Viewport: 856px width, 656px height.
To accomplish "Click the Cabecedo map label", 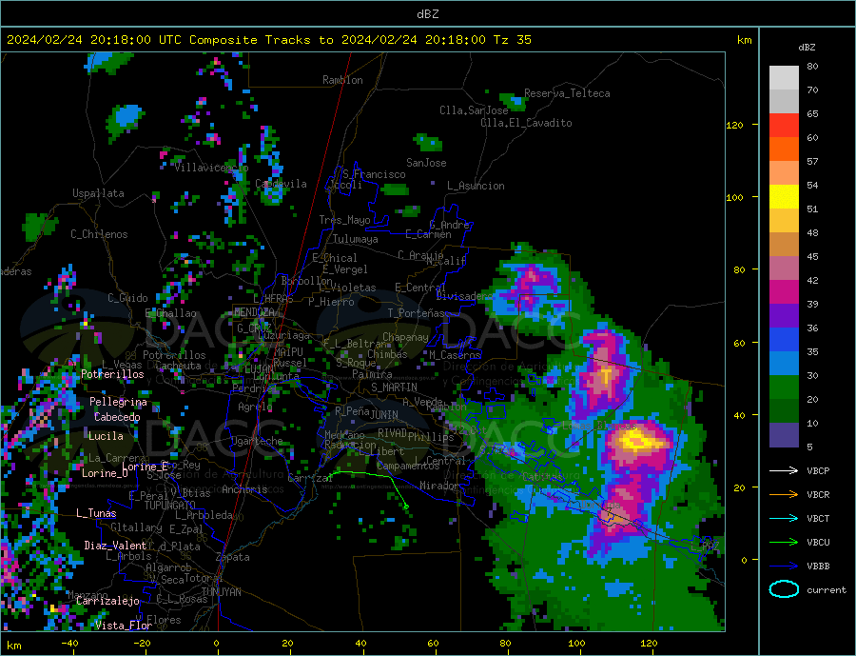I will 117,417.
